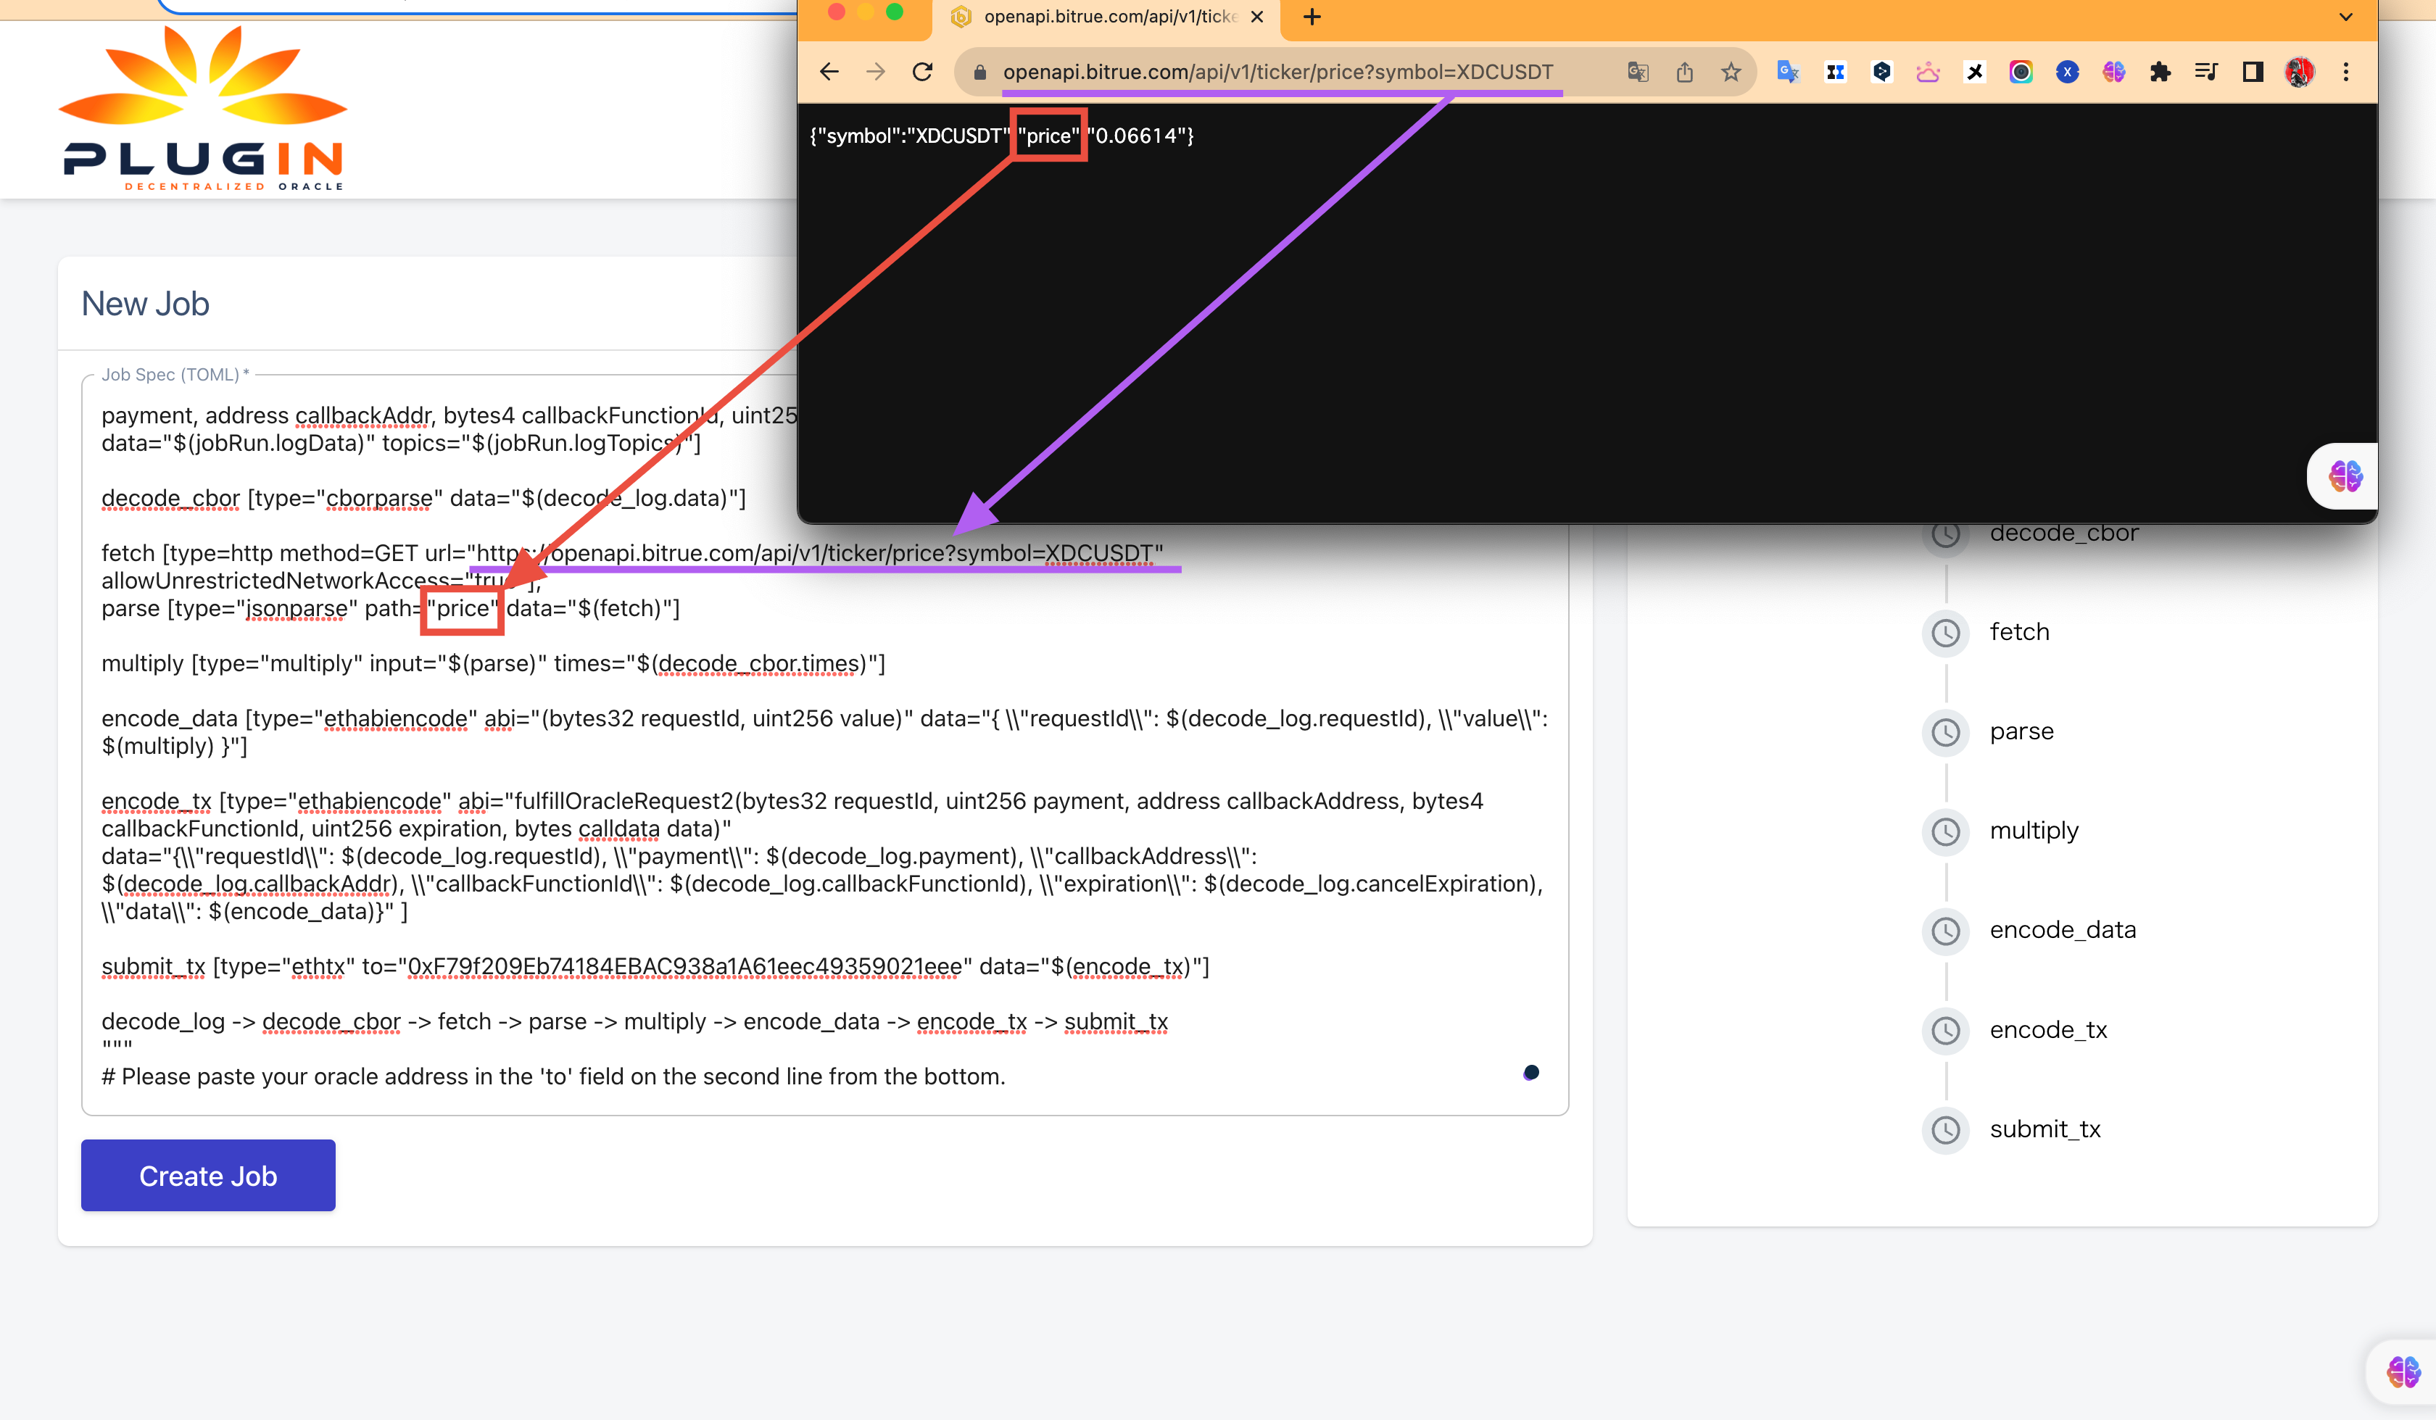Open the brain-shaped AI extension
Viewport: 2436px width, 1420px height.
(x=2113, y=72)
